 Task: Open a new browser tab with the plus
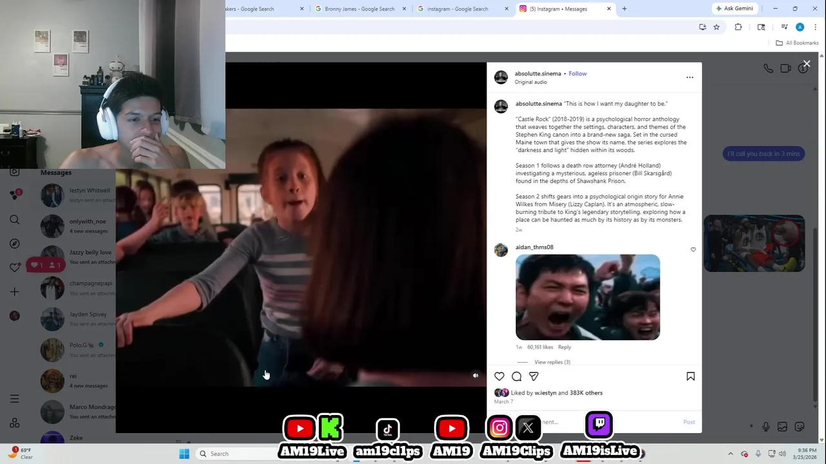(624, 9)
